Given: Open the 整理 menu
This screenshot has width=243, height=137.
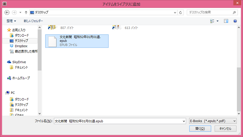Looking at the screenshot, I should pos(11,21).
